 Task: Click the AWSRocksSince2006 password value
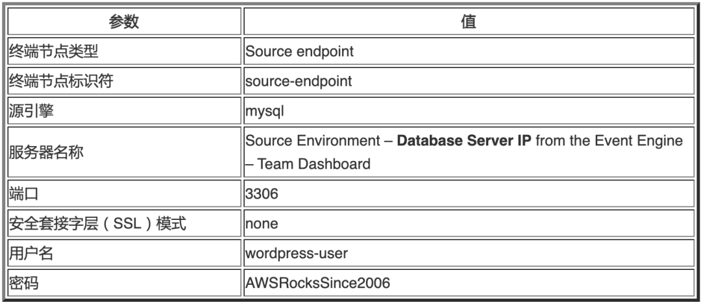pos(317,284)
